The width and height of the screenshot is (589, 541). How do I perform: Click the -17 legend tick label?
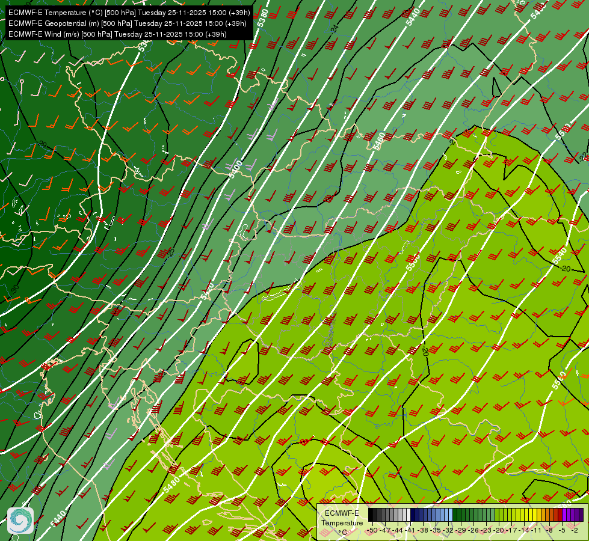[511, 530]
